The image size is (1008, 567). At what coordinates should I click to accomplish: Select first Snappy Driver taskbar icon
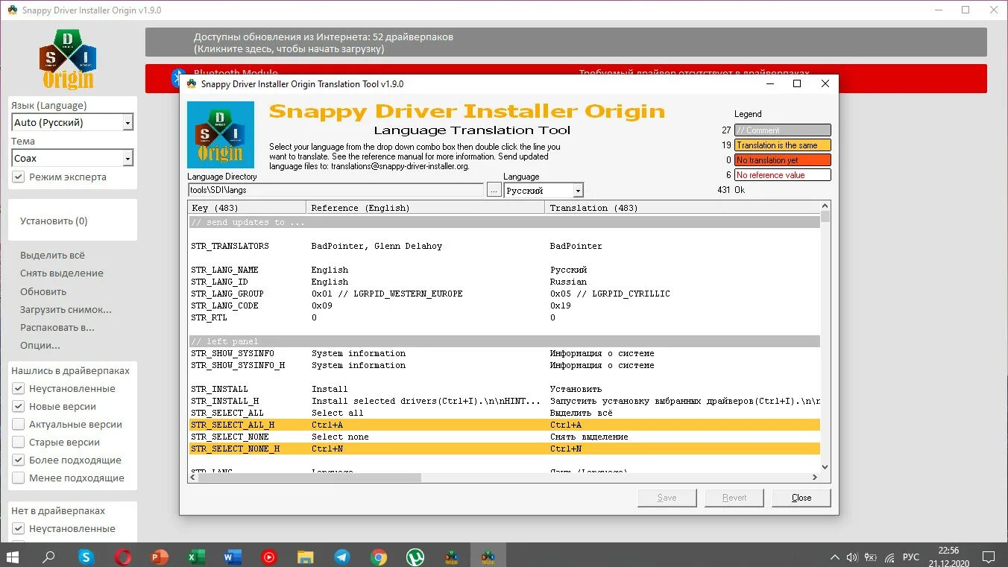click(452, 557)
